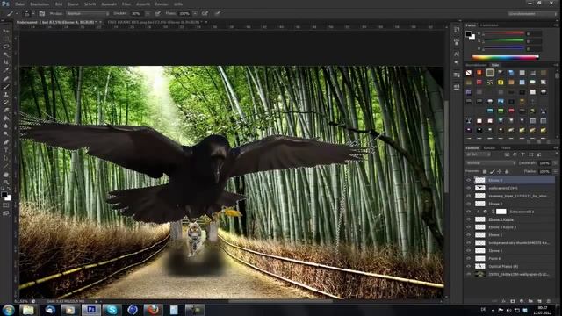Screen dimensions: 562x316
Task: Open the workspace switcher dropdown
Action: pos(533,14)
